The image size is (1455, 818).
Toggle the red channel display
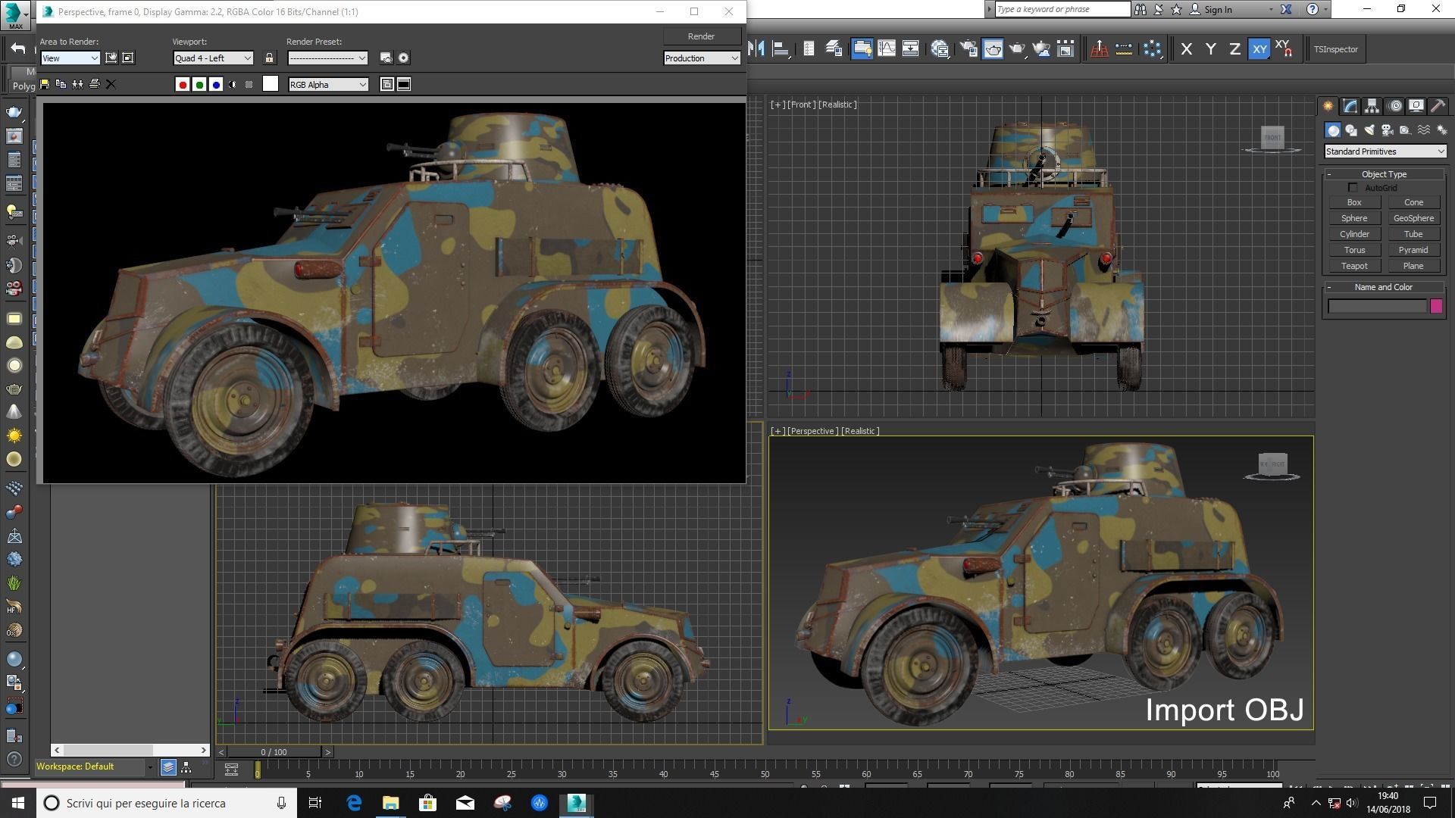click(x=182, y=85)
